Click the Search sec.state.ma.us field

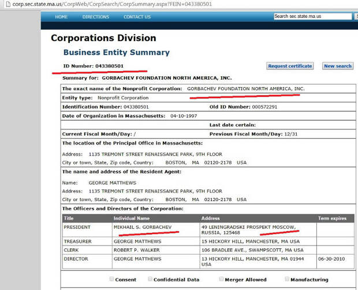point(313,16)
